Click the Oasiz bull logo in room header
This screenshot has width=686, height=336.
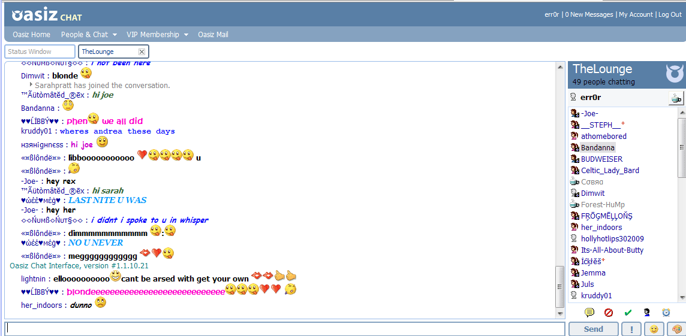[674, 74]
